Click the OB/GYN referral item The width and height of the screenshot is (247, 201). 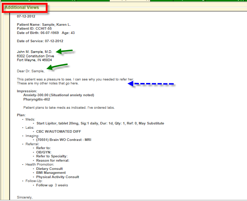(44, 152)
